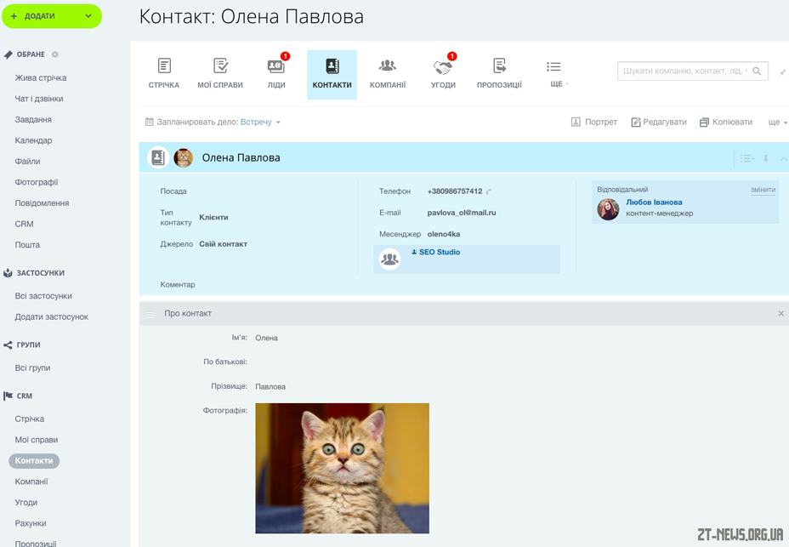Pin the contact header block

(x=766, y=158)
